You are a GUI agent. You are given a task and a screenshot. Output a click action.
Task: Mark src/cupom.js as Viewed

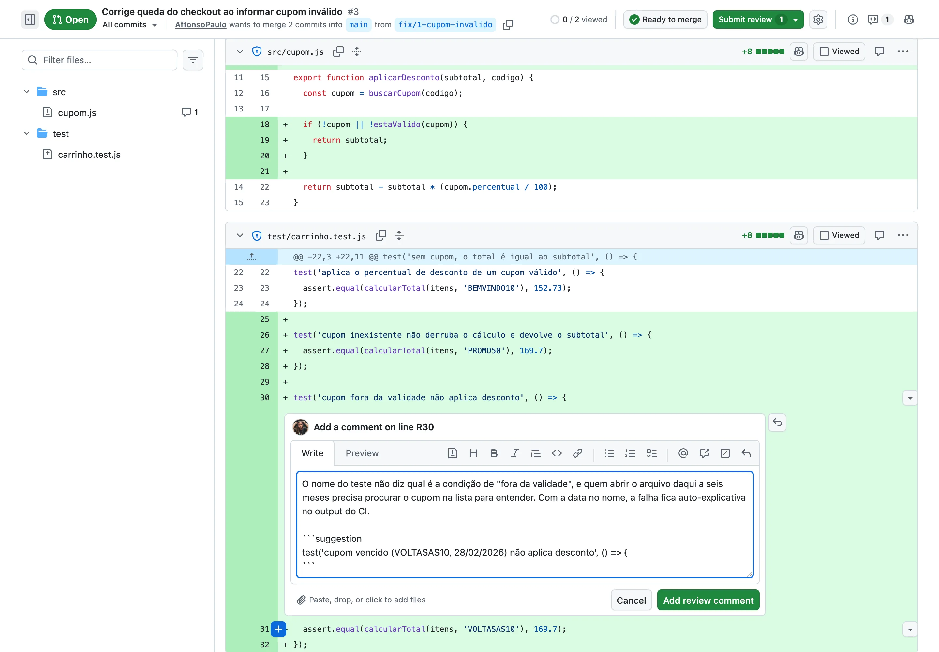pyautogui.click(x=839, y=52)
